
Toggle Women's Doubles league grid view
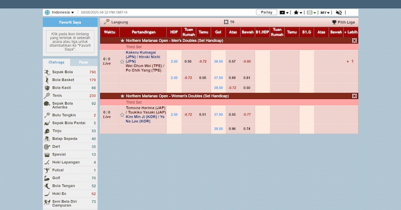tap(354, 96)
